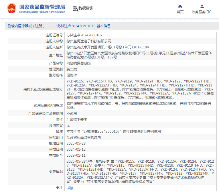Click 审批部门 row label
This screenshot has width=219, height=193.
click(x=56, y=137)
